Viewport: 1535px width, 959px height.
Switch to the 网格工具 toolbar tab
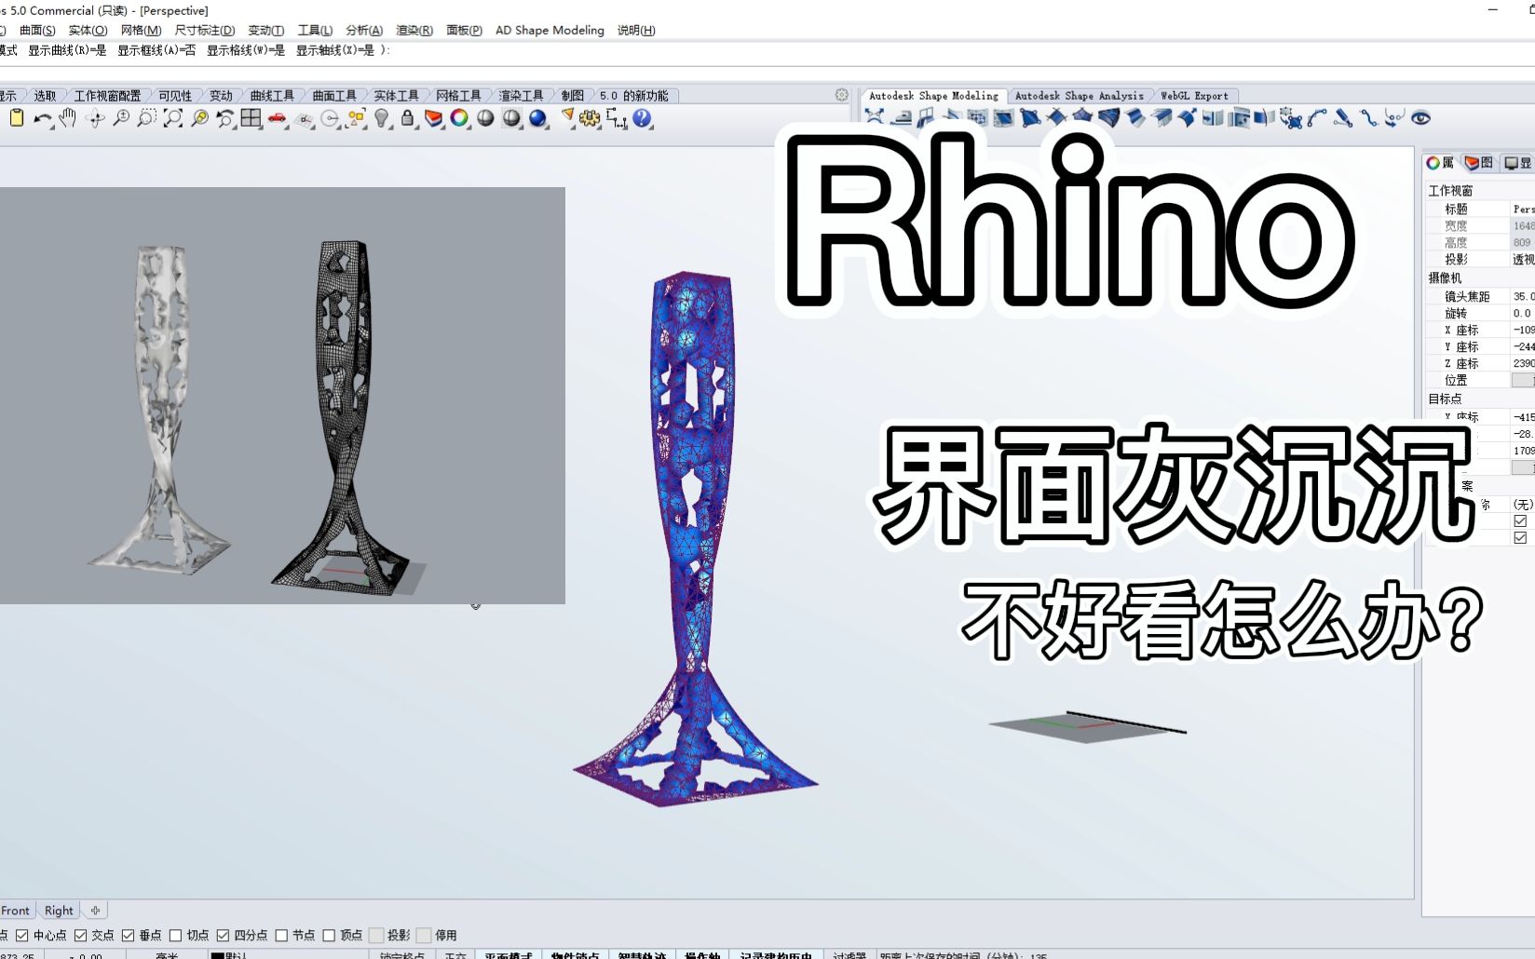(458, 95)
